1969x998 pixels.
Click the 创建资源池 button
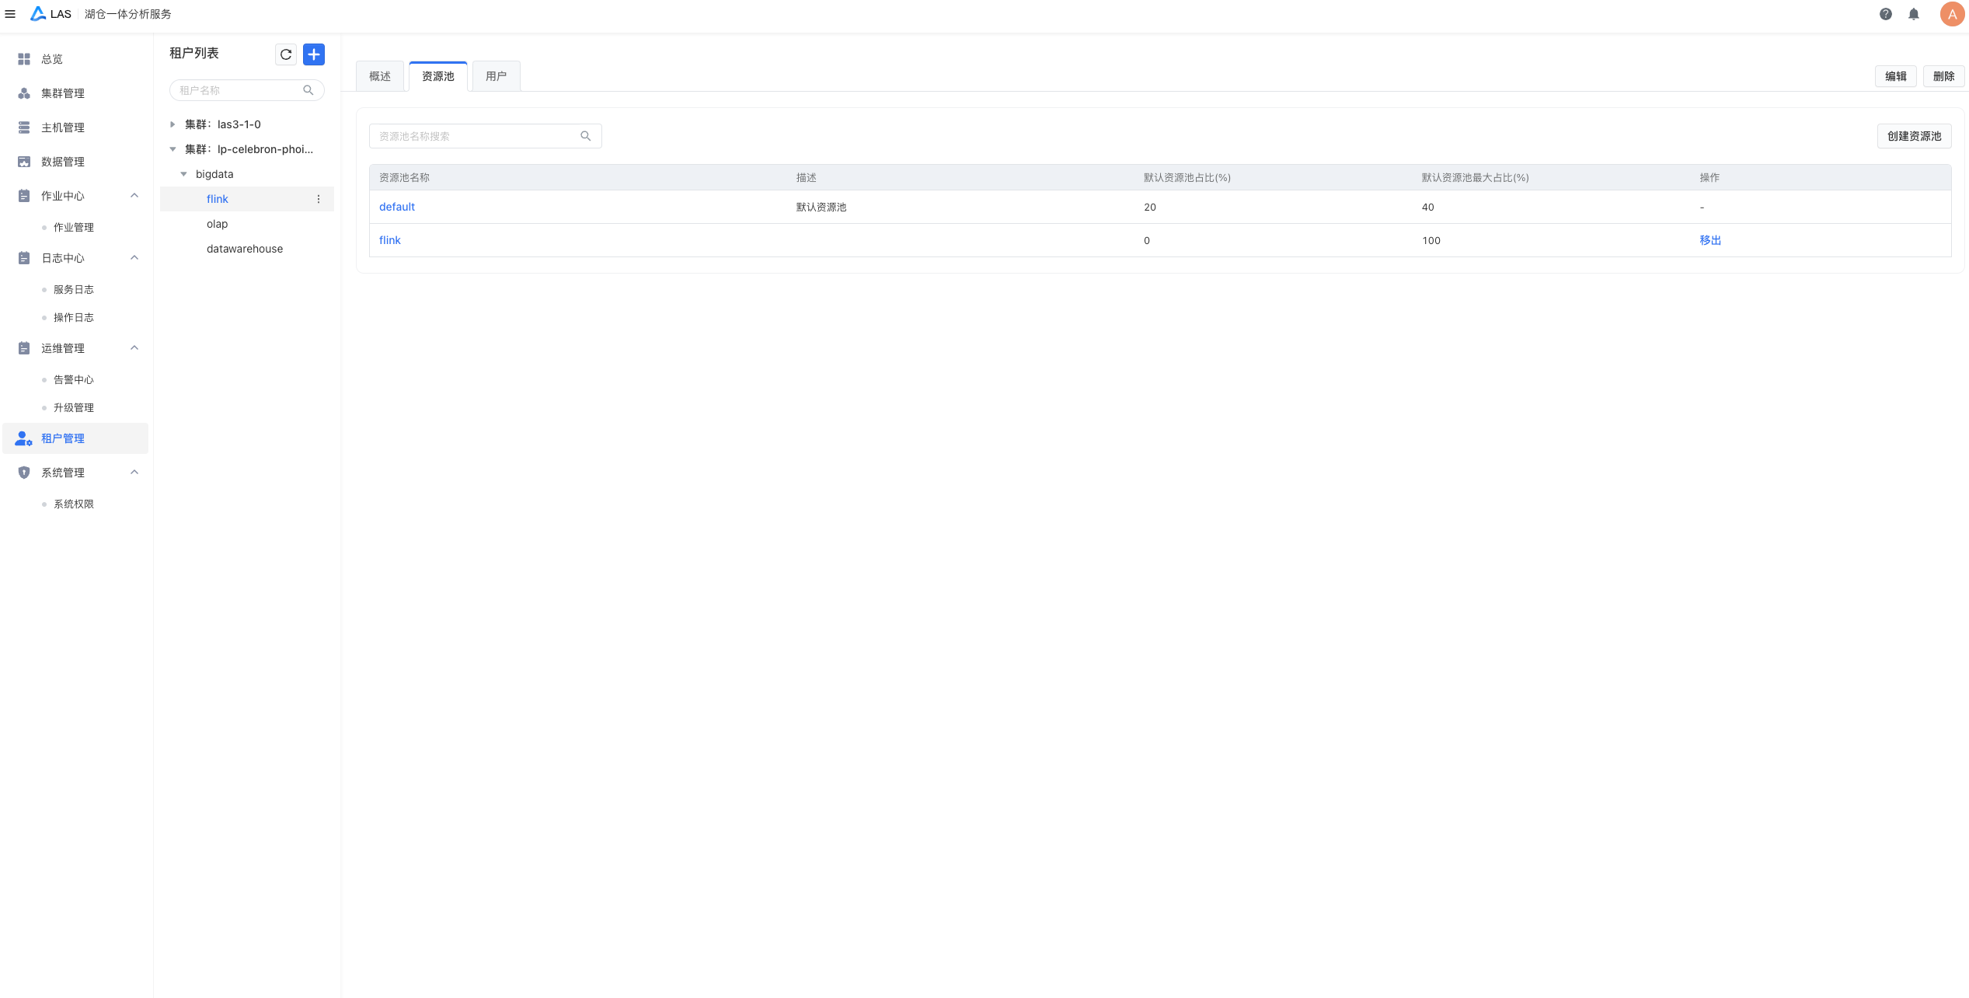[x=1914, y=136]
